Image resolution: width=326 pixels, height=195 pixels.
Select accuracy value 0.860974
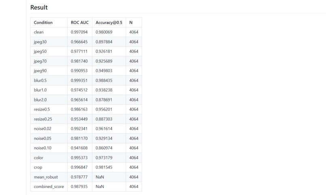point(104,148)
